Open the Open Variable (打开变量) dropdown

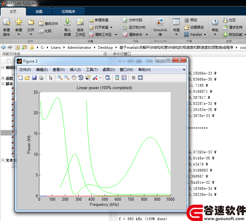click(111, 27)
